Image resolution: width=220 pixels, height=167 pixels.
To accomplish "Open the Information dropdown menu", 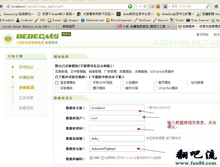I will point(92,20).
